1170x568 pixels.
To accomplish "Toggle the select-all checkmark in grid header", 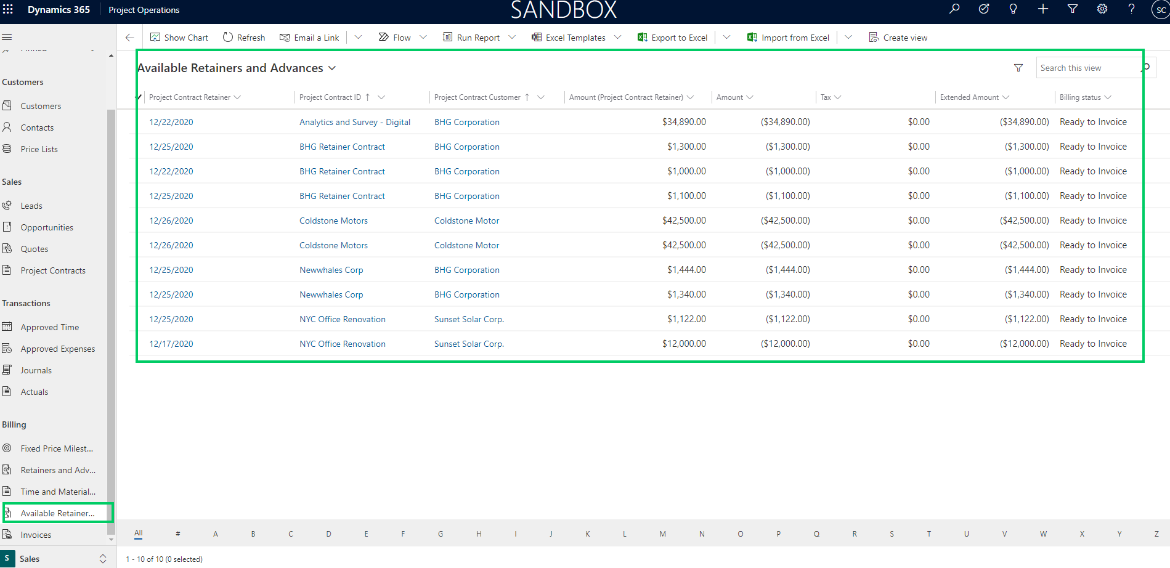I will [x=139, y=97].
